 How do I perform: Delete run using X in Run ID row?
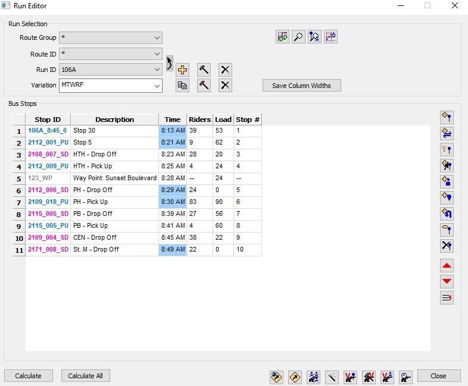pyautogui.click(x=225, y=70)
